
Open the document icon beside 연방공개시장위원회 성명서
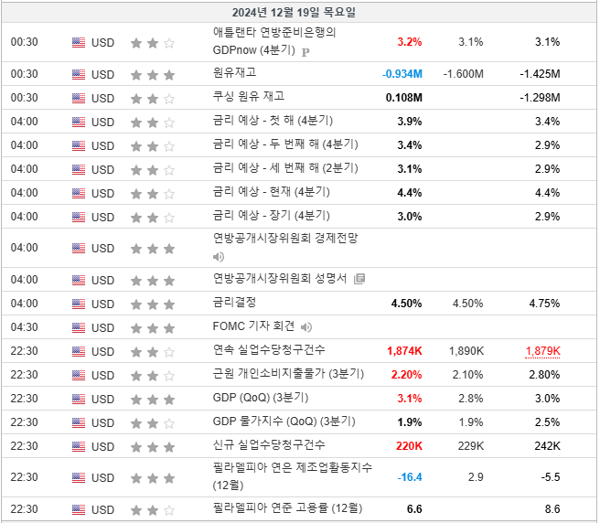click(x=359, y=279)
